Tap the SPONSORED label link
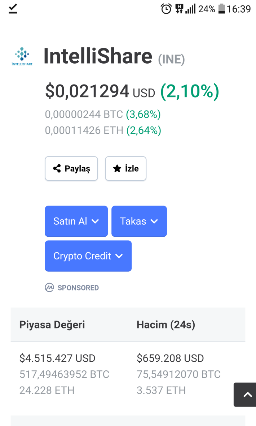The image size is (256, 426). [x=78, y=288]
